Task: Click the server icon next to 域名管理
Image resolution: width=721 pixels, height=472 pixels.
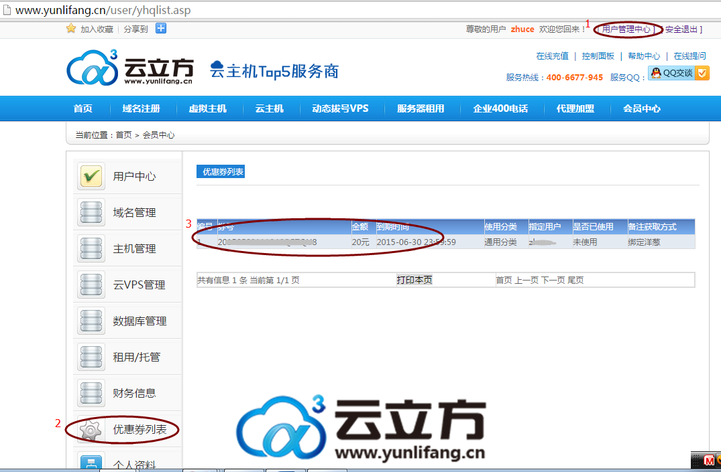Action: click(91, 212)
